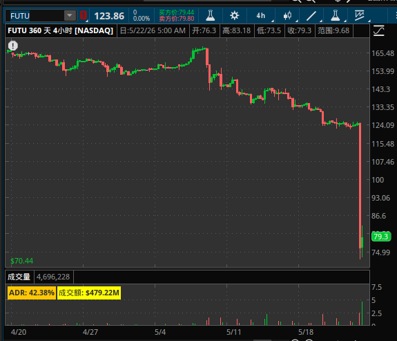Click the 4/20 date axis label
Image resolution: width=397 pixels, height=341 pixels.
(x=19, y=332)
